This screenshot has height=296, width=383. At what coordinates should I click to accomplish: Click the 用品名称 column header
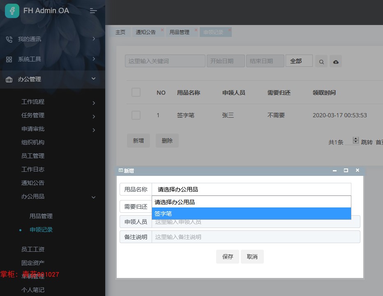click(189, 93)
